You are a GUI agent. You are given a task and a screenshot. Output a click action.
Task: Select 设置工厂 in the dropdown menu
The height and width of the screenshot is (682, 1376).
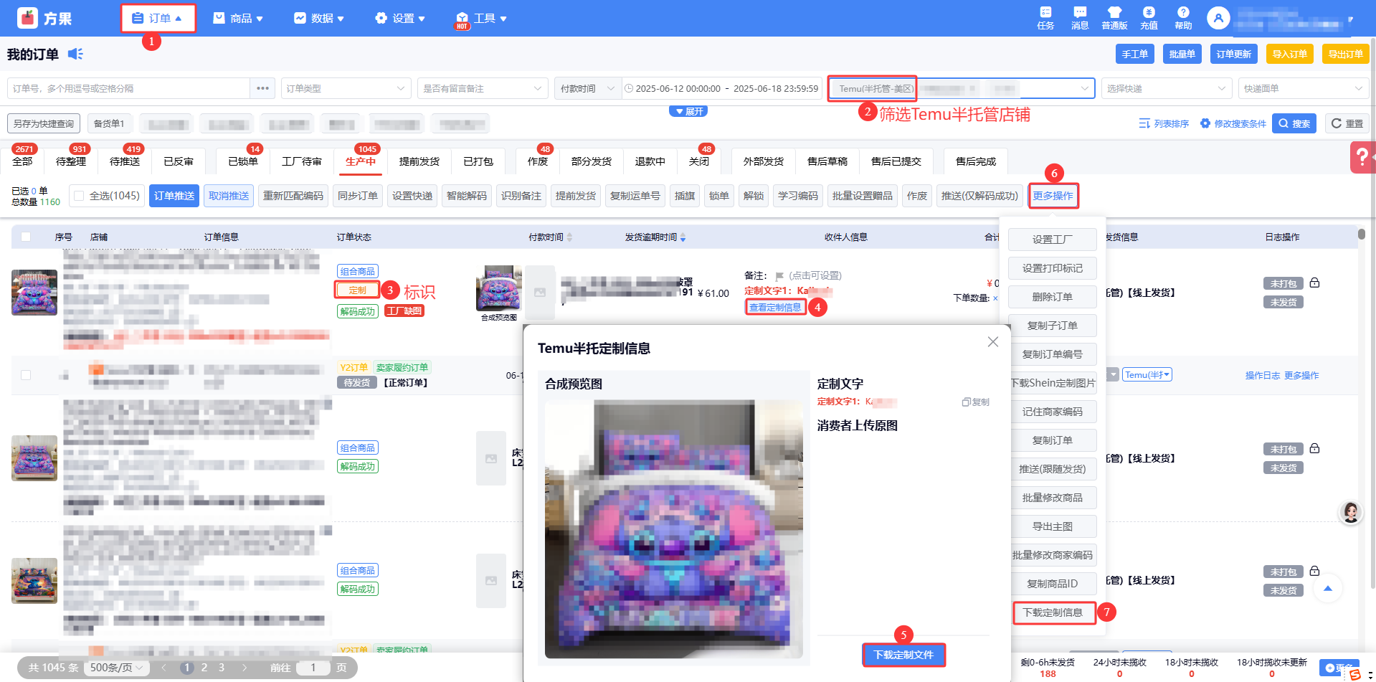[x=1053, y=240]
